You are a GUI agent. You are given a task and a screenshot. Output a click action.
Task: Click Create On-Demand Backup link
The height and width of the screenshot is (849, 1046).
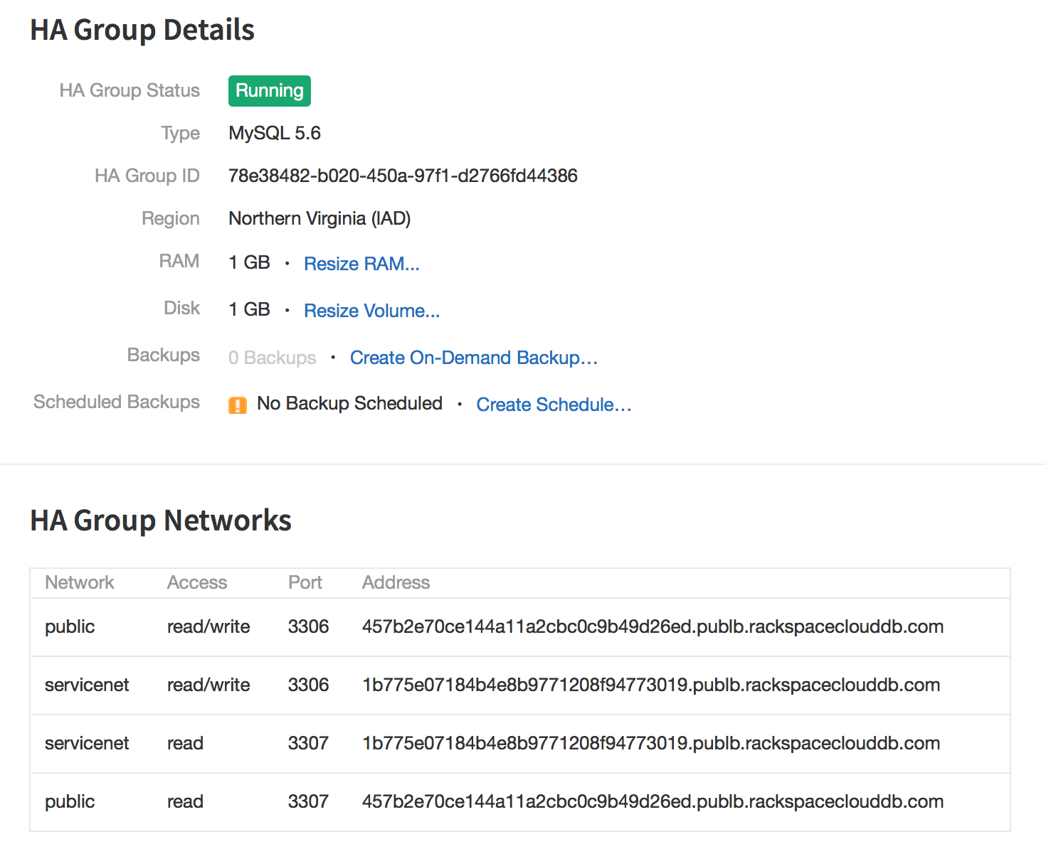[x=473, y=358]
